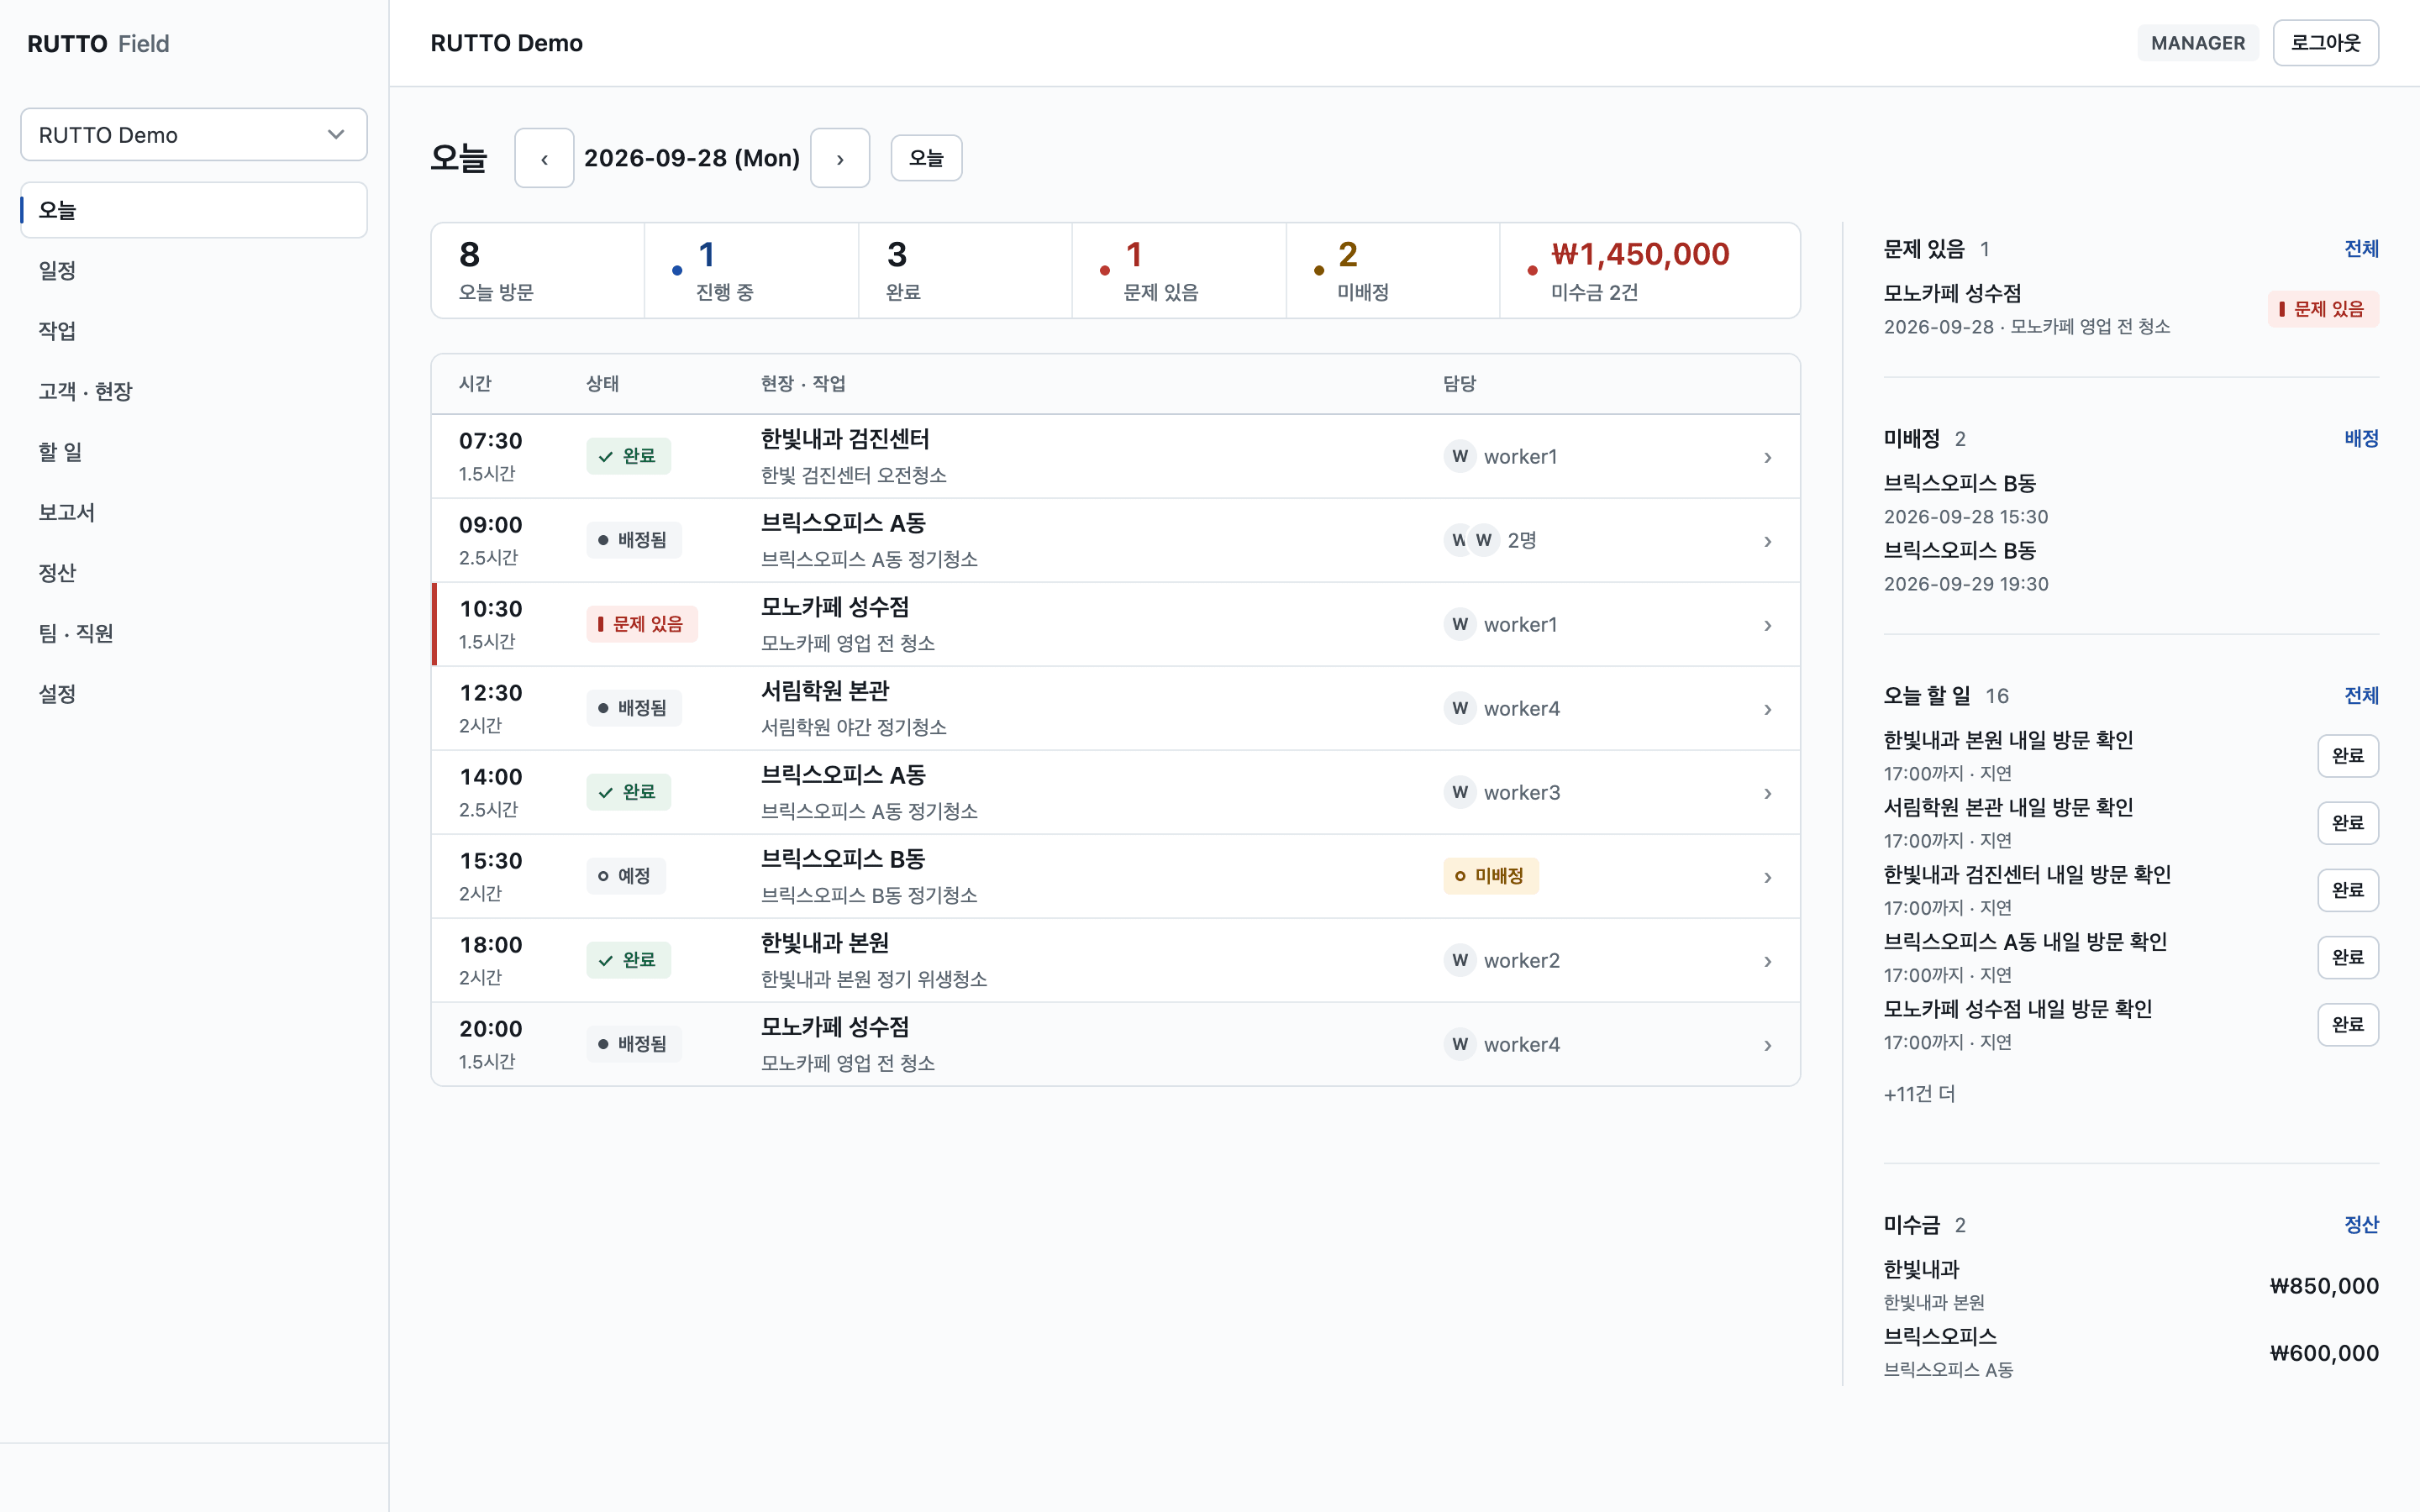
Task: Click '+11건 더' under 오늘 할 일
Action: click(x=1919, y=1094)
